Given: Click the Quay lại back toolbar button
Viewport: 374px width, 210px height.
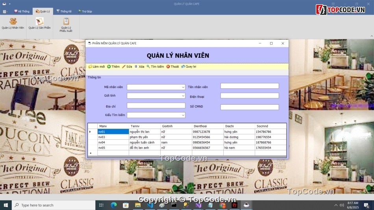Looking at the screenshot, I should pyautogui.click(x=189, y=66).
